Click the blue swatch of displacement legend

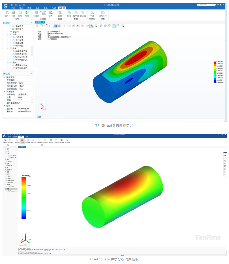[215, 81]
